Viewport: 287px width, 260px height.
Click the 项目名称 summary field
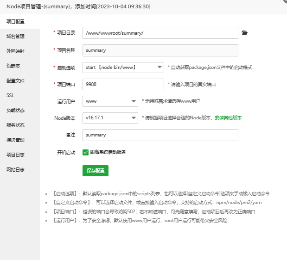(160, 50)
